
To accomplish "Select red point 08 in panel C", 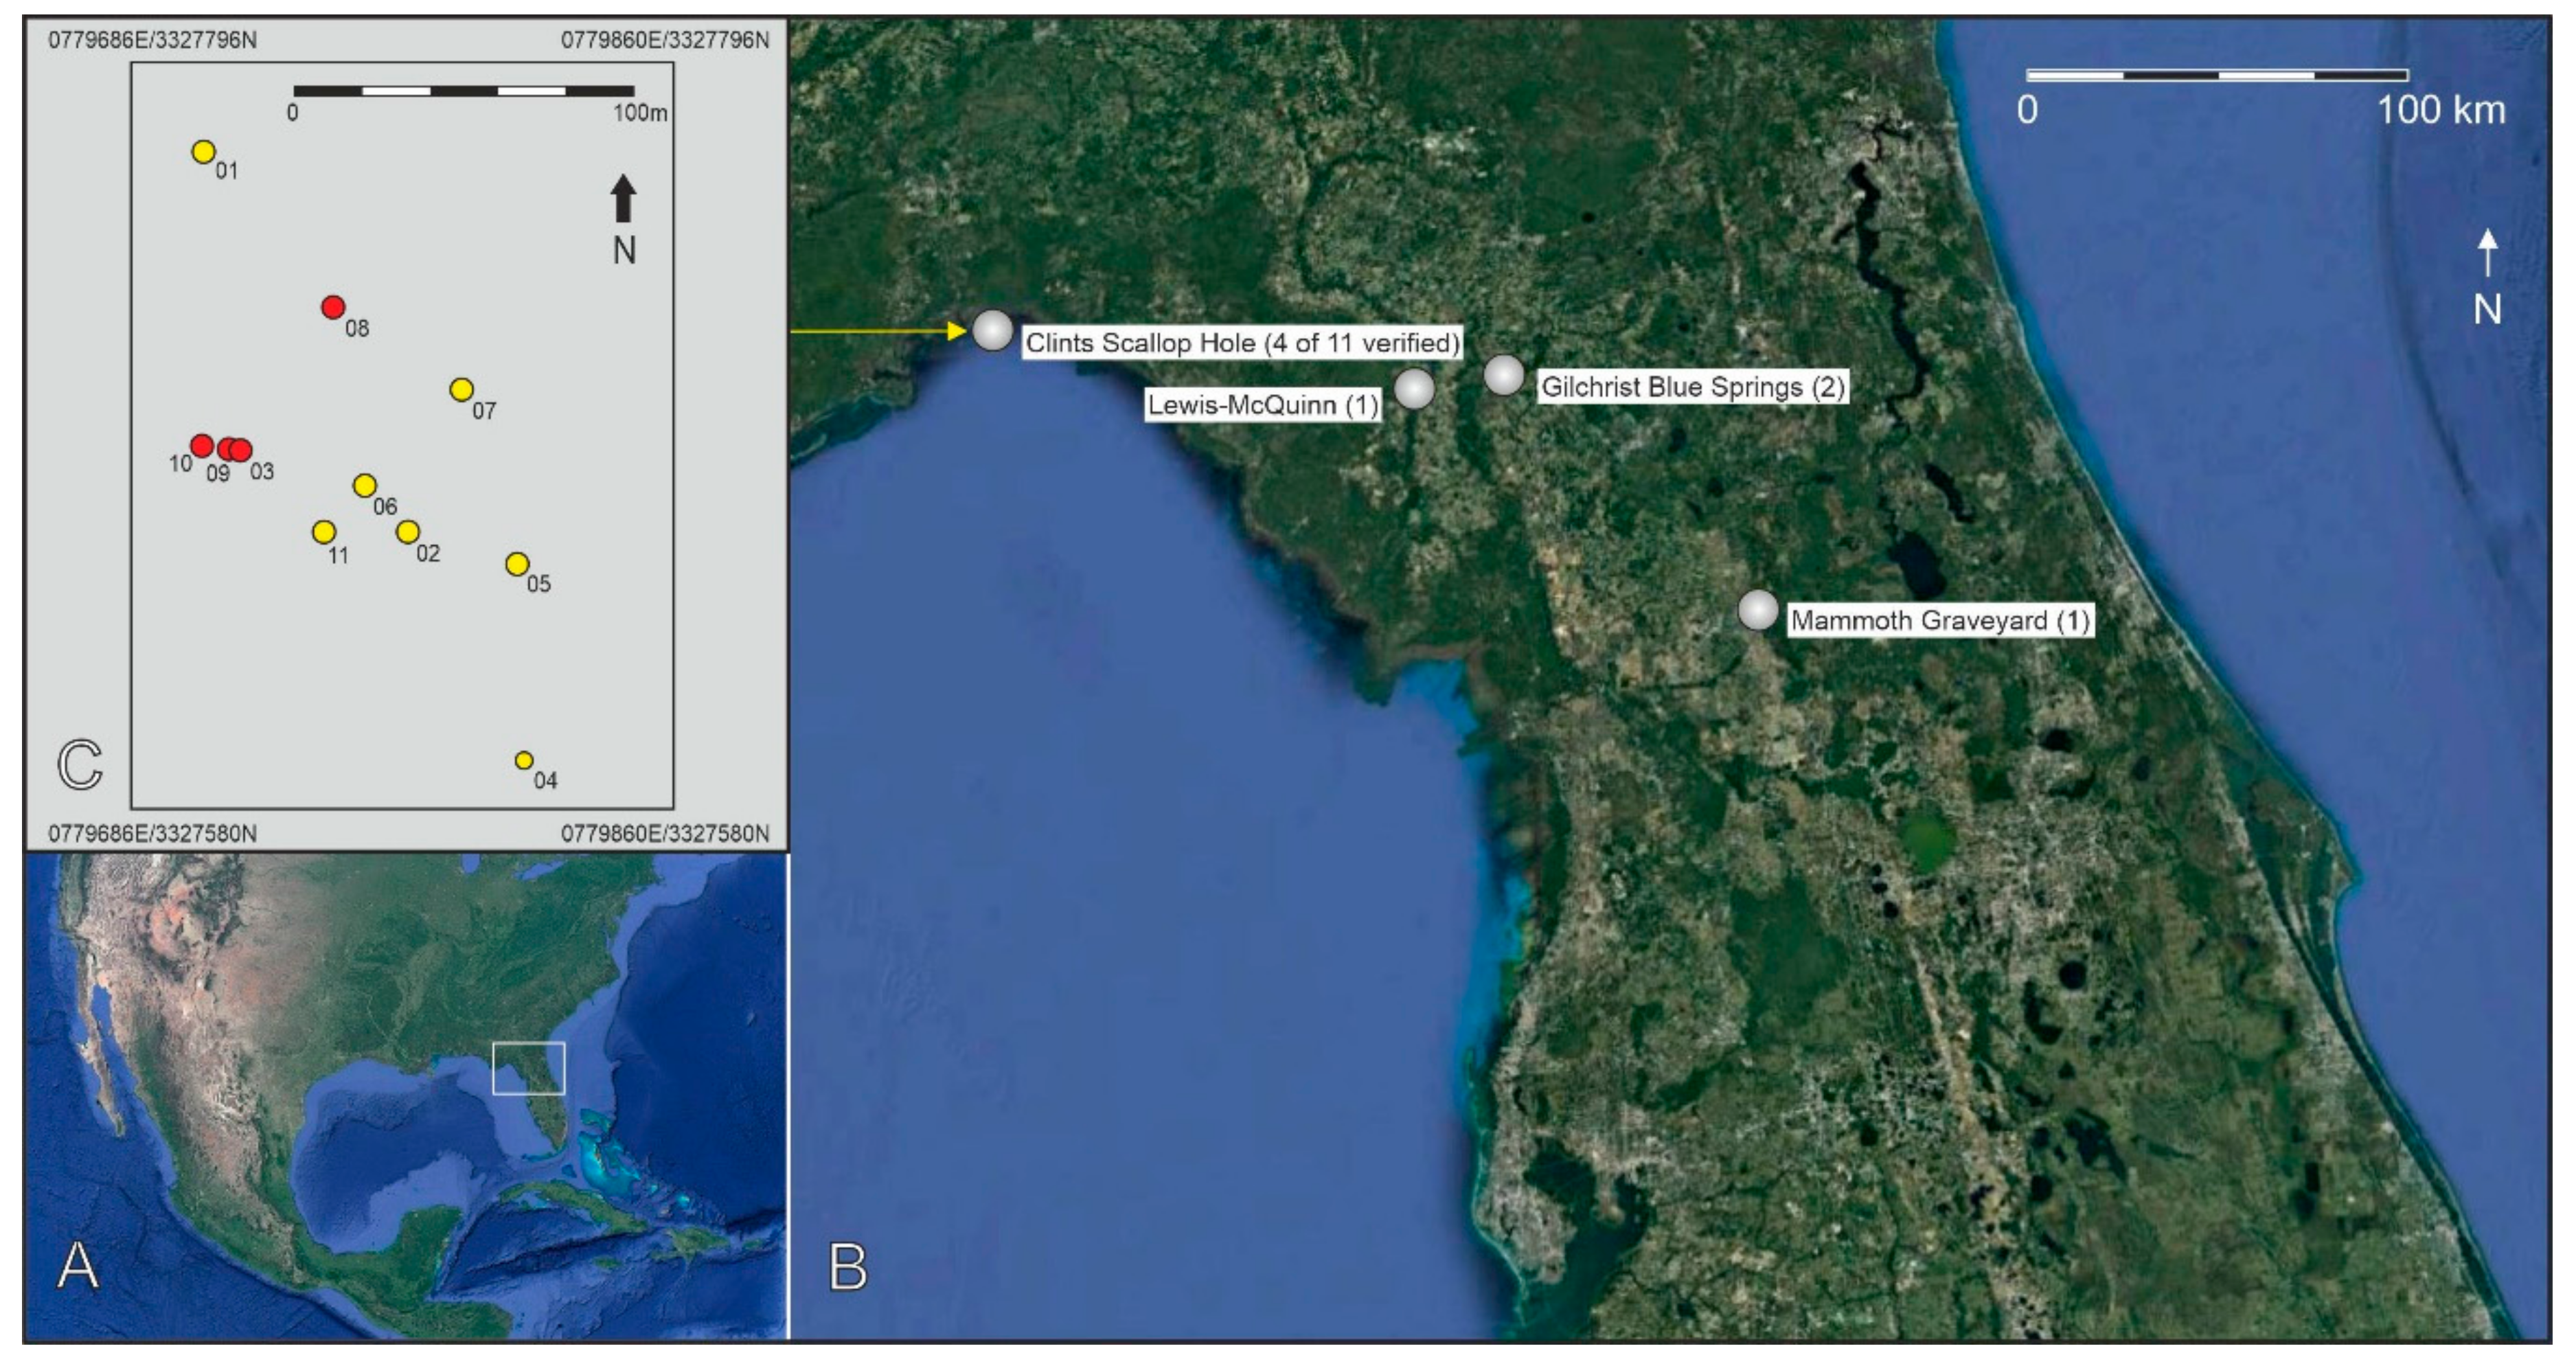I will pos(333,307).
